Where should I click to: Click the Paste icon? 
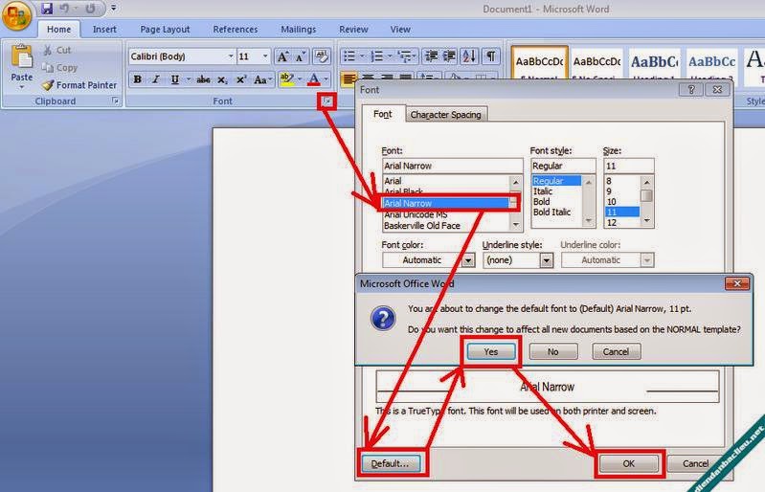[21, 57]
